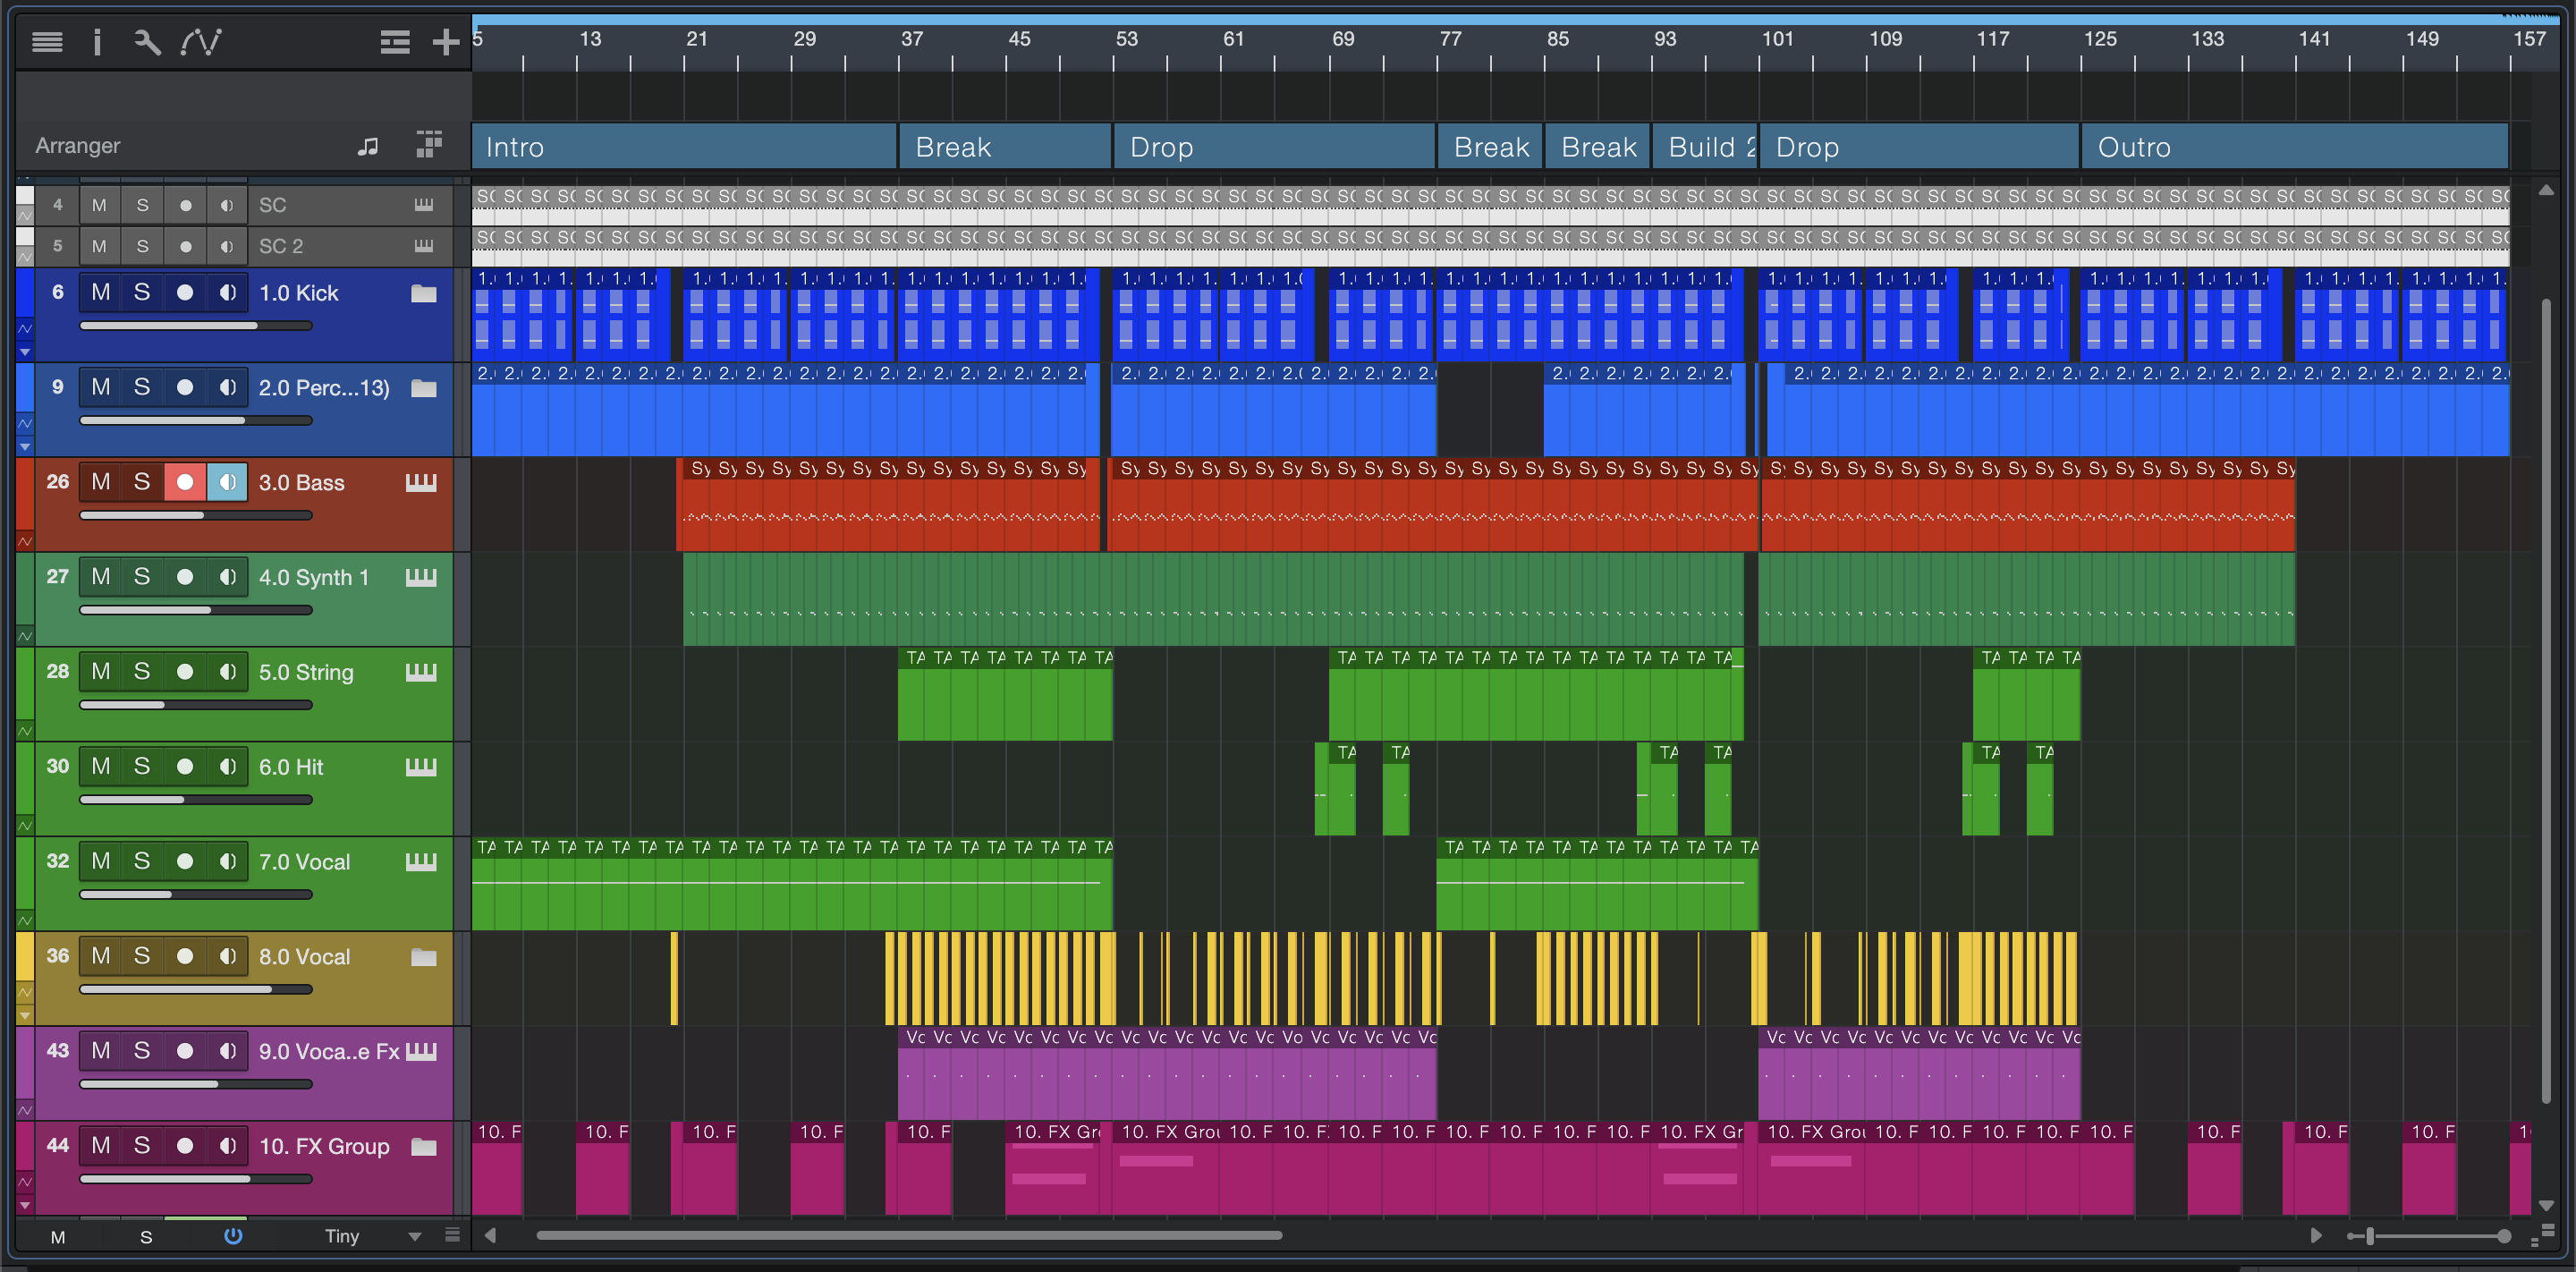Click instrument keyboard icon on 7.0 Vocal
2576x1272 pixels.
421,862
